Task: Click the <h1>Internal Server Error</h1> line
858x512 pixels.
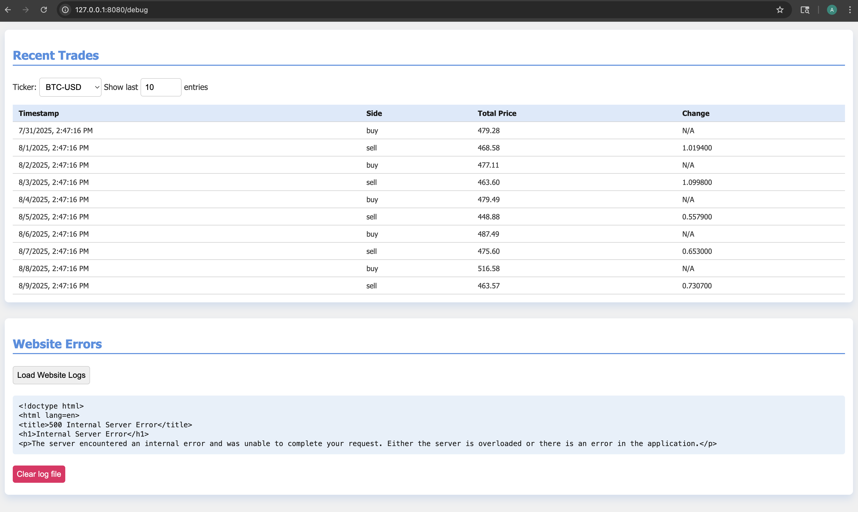Action: coord(84,434)
